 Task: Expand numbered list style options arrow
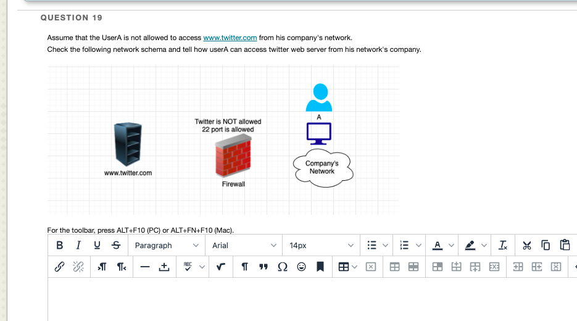[418, 245]
